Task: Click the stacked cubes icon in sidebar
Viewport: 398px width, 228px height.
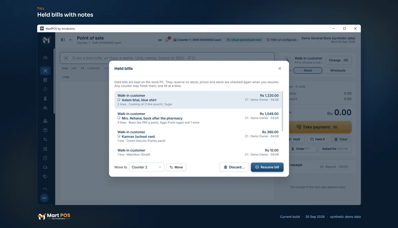Action: 45,121
